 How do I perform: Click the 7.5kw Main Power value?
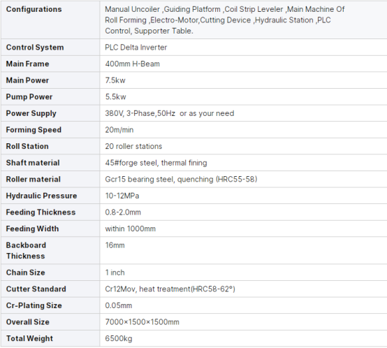coord(115,80)
